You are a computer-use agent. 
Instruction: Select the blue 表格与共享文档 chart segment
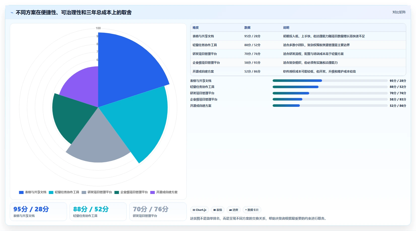tap(126, 71)
